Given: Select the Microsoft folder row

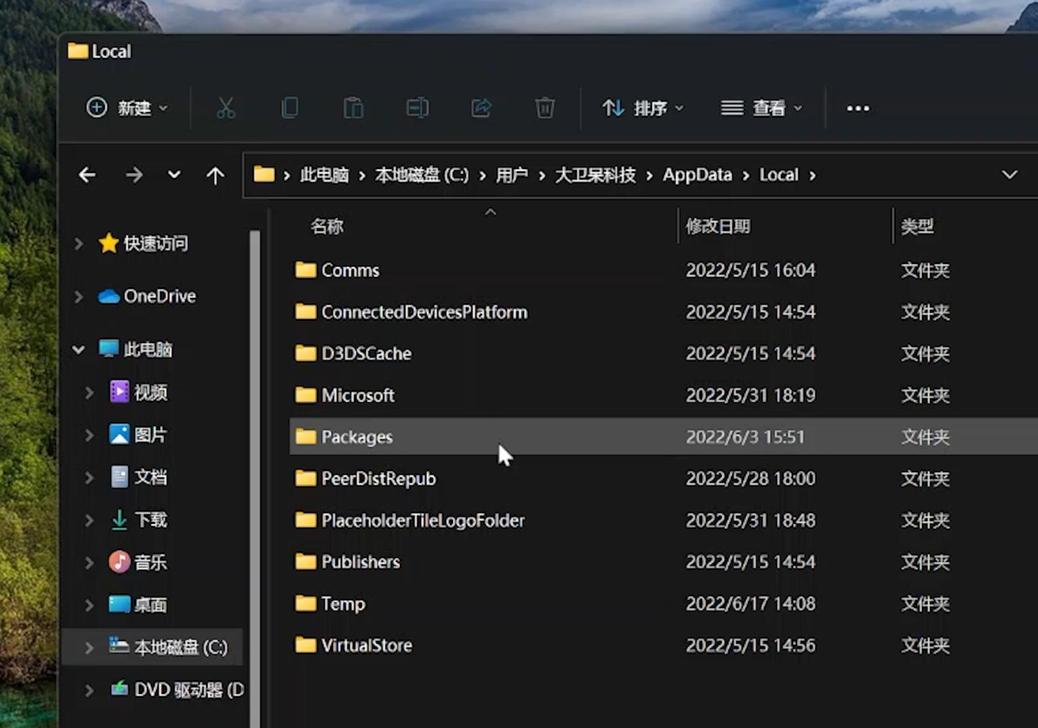Looking at the screenshot, I should [664, 395].
